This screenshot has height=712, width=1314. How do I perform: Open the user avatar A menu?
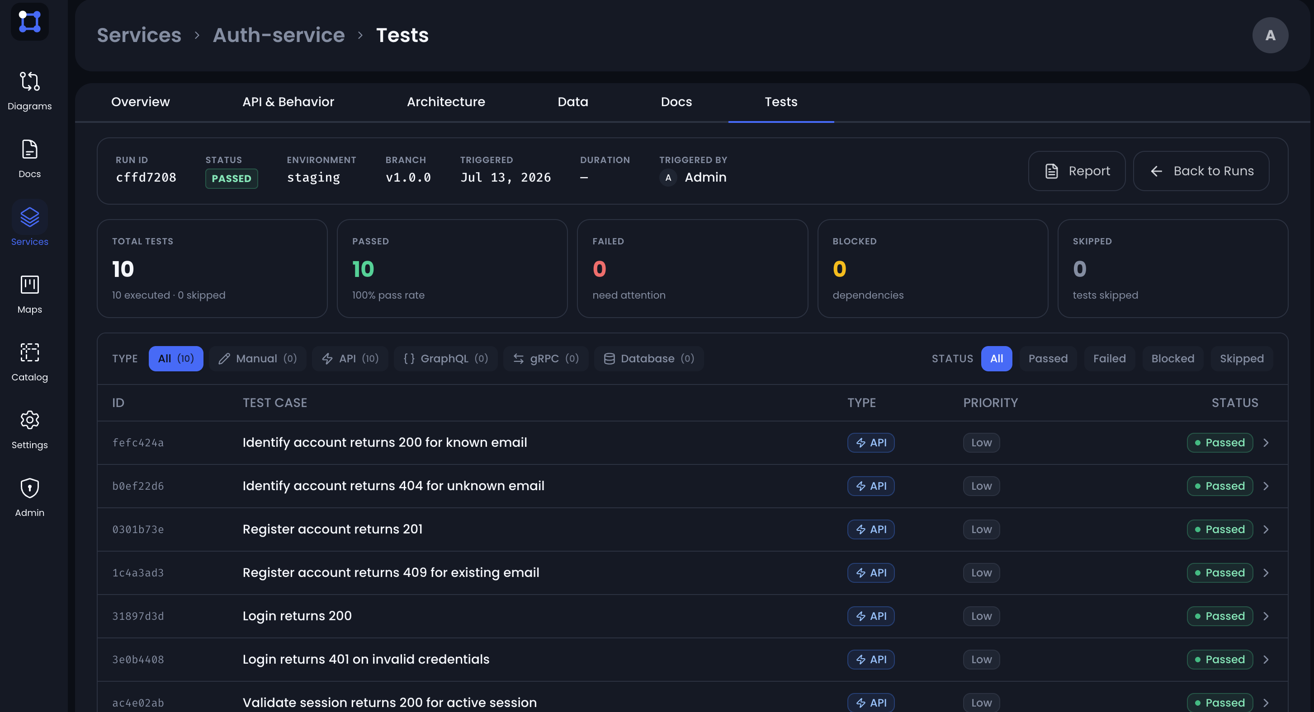click(x=1270, y=35)
